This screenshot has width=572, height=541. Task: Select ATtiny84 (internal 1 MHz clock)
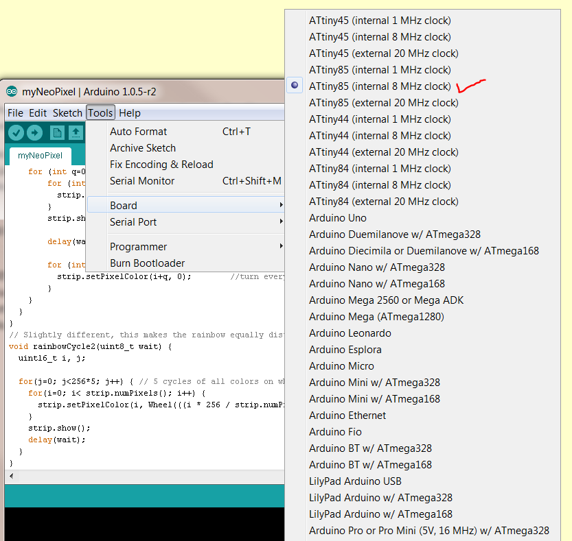pos(380,168)
